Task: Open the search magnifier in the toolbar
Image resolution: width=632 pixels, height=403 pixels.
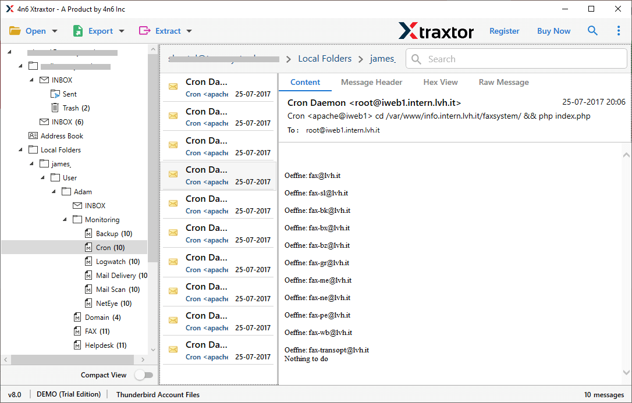Action: 592,30
